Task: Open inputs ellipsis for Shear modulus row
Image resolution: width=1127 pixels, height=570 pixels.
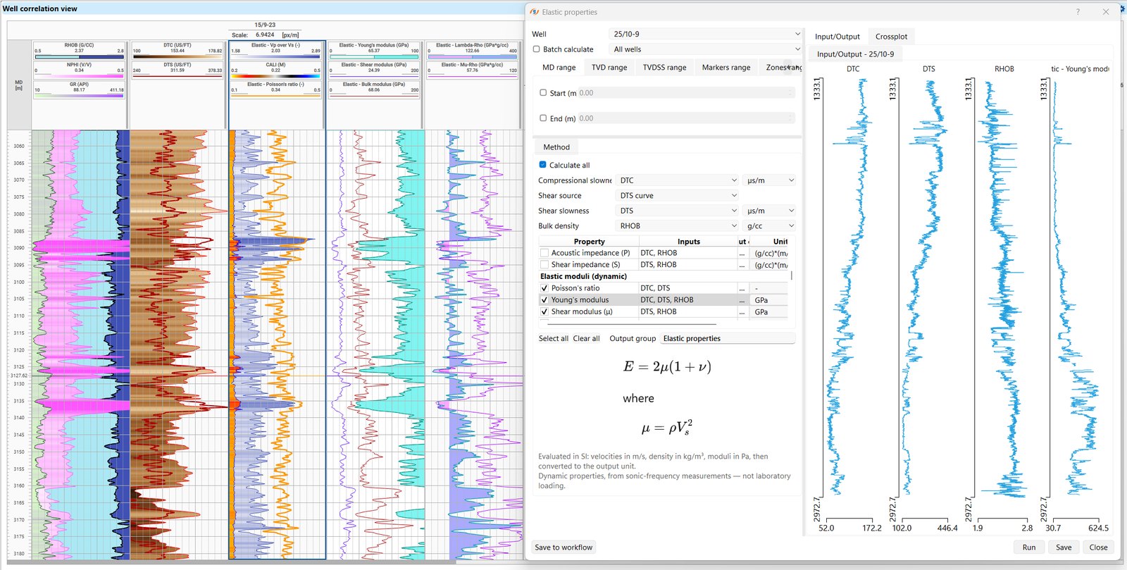Action: coord(742,311)
